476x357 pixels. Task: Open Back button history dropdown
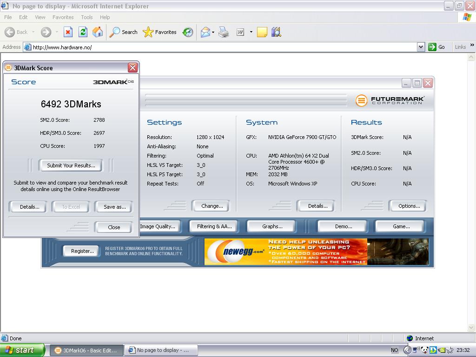pyautogui.click(x=33, y=32)
